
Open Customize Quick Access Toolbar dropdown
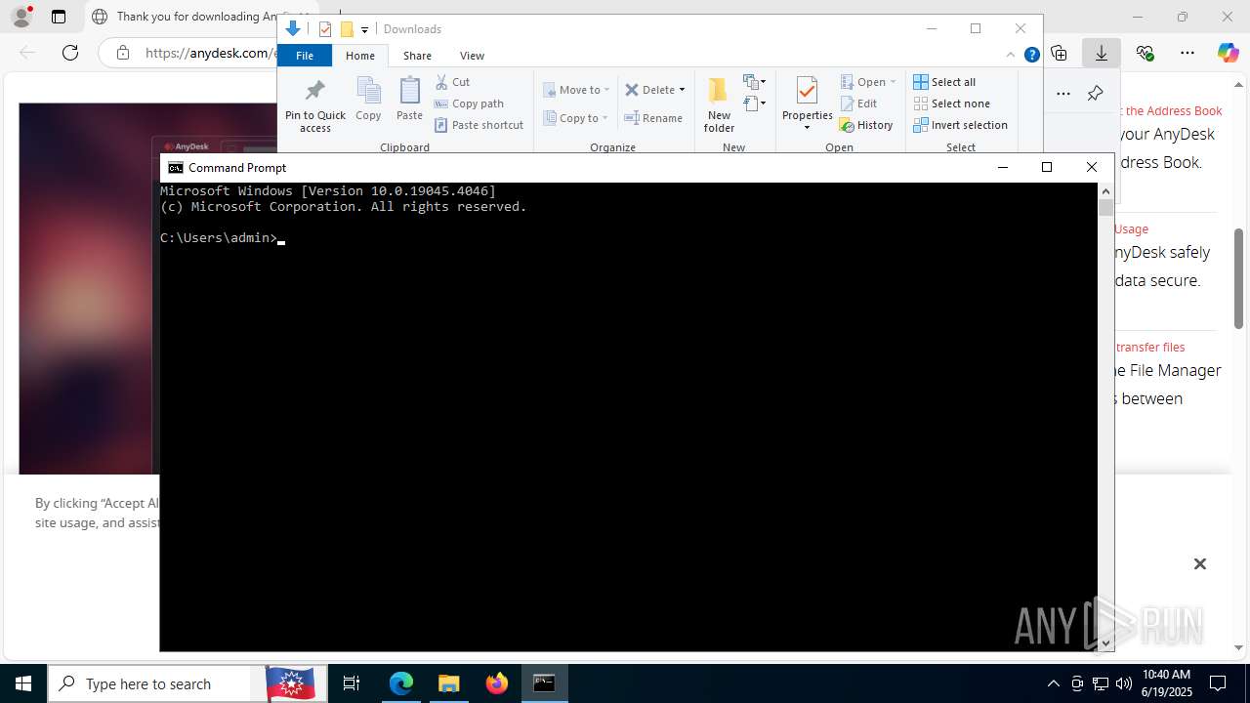click(x=364, y=30)
